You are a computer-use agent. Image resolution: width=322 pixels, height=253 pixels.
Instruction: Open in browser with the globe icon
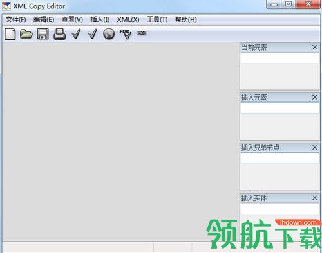click(x=109, y=34)
